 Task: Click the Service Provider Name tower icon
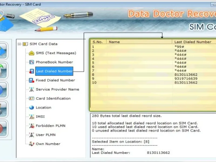point(32,89)
